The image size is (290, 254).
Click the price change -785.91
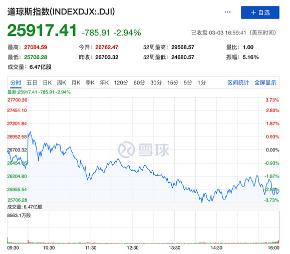96,33
